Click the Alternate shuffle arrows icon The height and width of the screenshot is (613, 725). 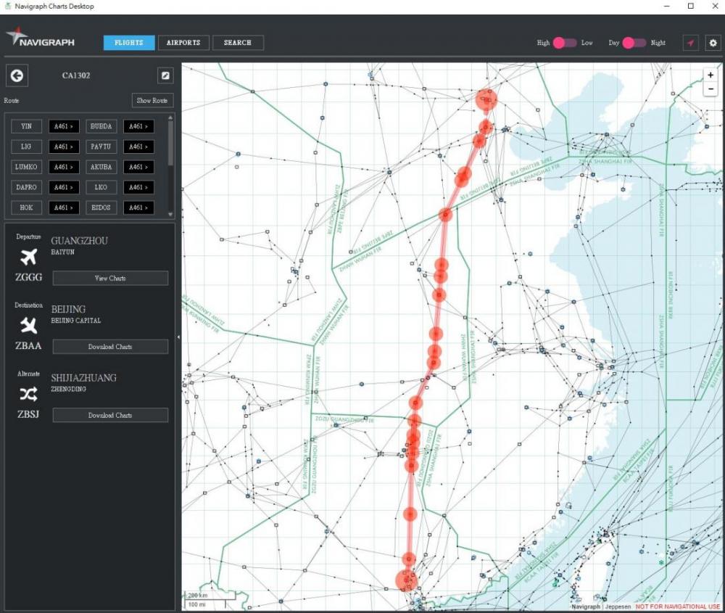pyautogui.click(x=29, y=394)
